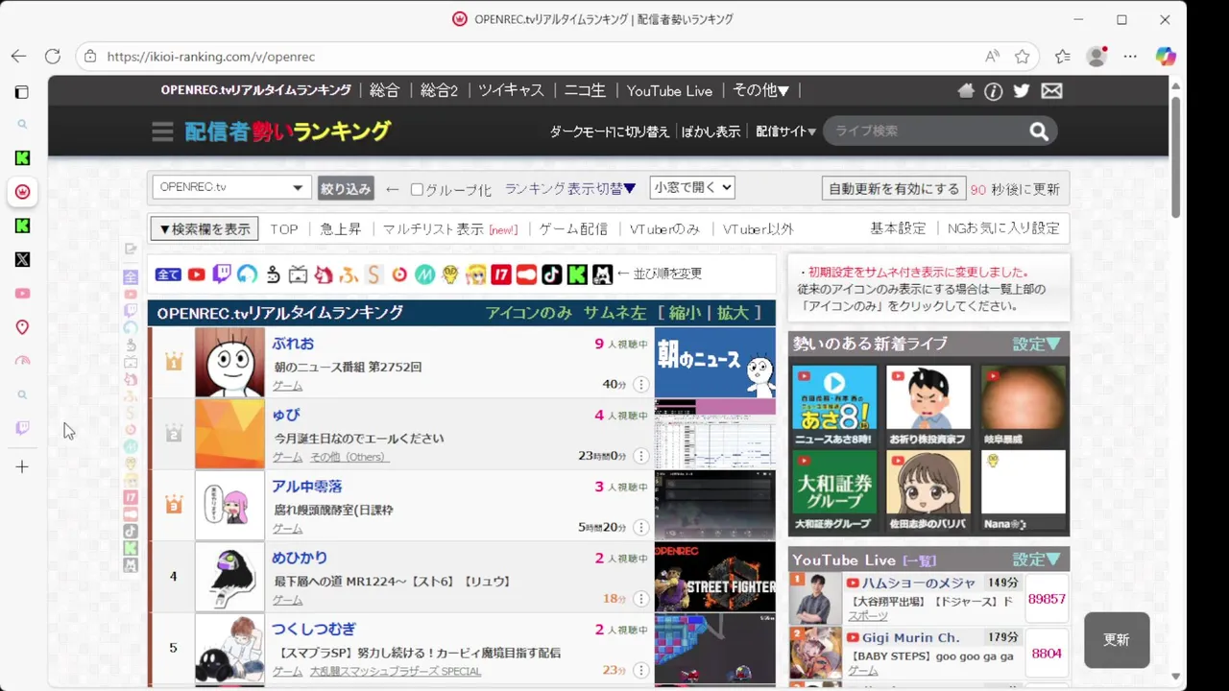
Task: Expand ランキング表示切替▼ menu
Action: click(x=570, y=189)
